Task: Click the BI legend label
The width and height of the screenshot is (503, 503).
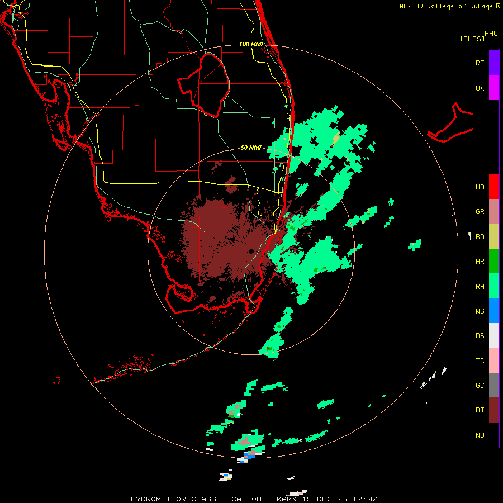Action: pos(480,410)
